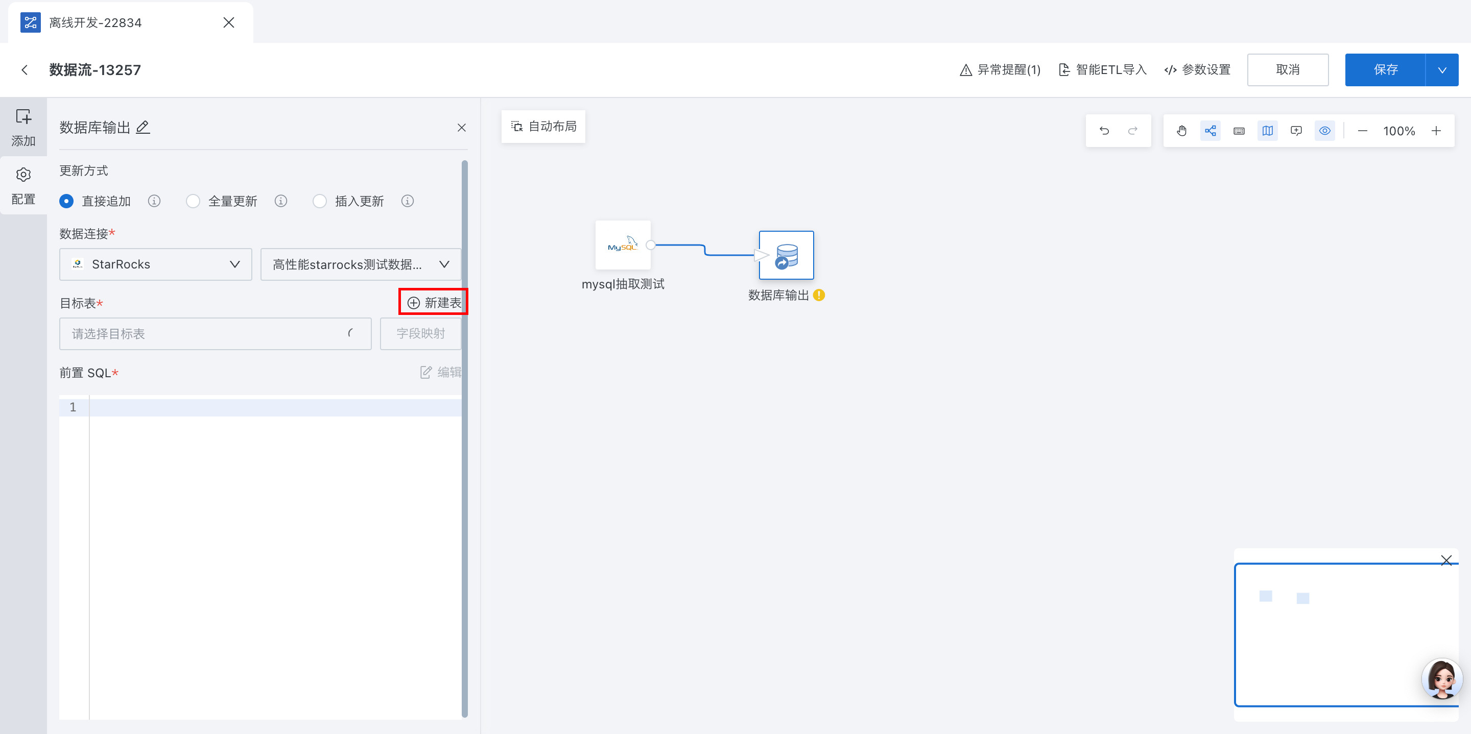Select 全量更新 radio option
Viewport: 1471px width, 734px height.
[193, 201]
